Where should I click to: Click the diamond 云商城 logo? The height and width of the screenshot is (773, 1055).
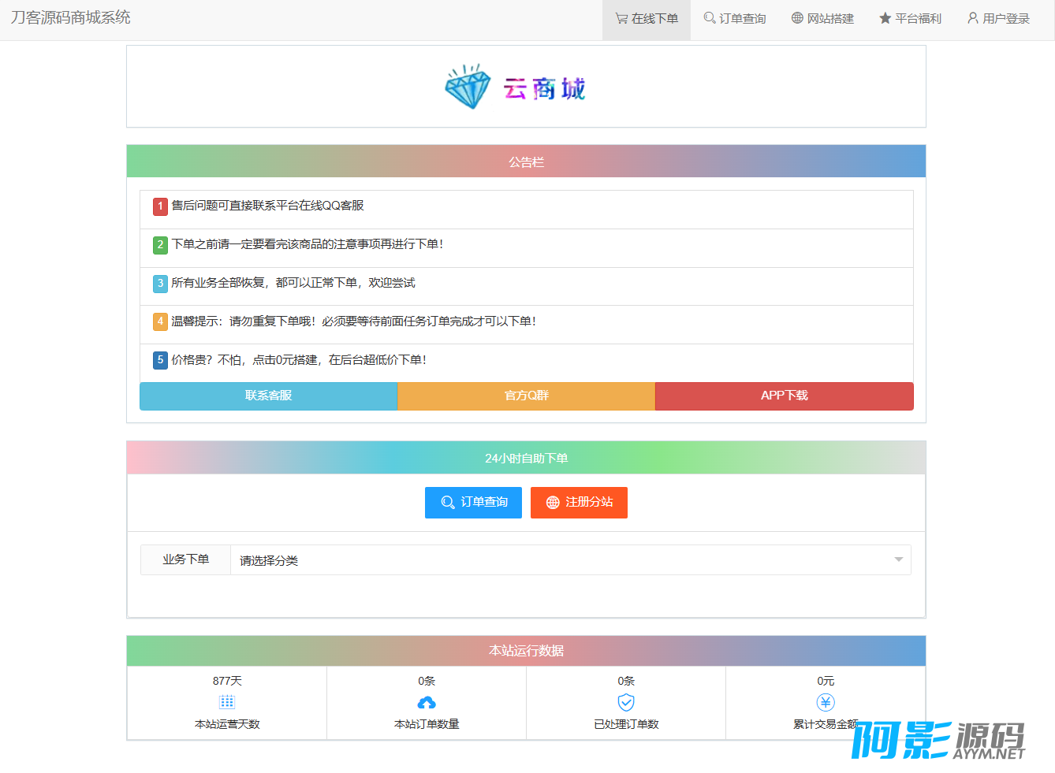[x=516, y=87]
